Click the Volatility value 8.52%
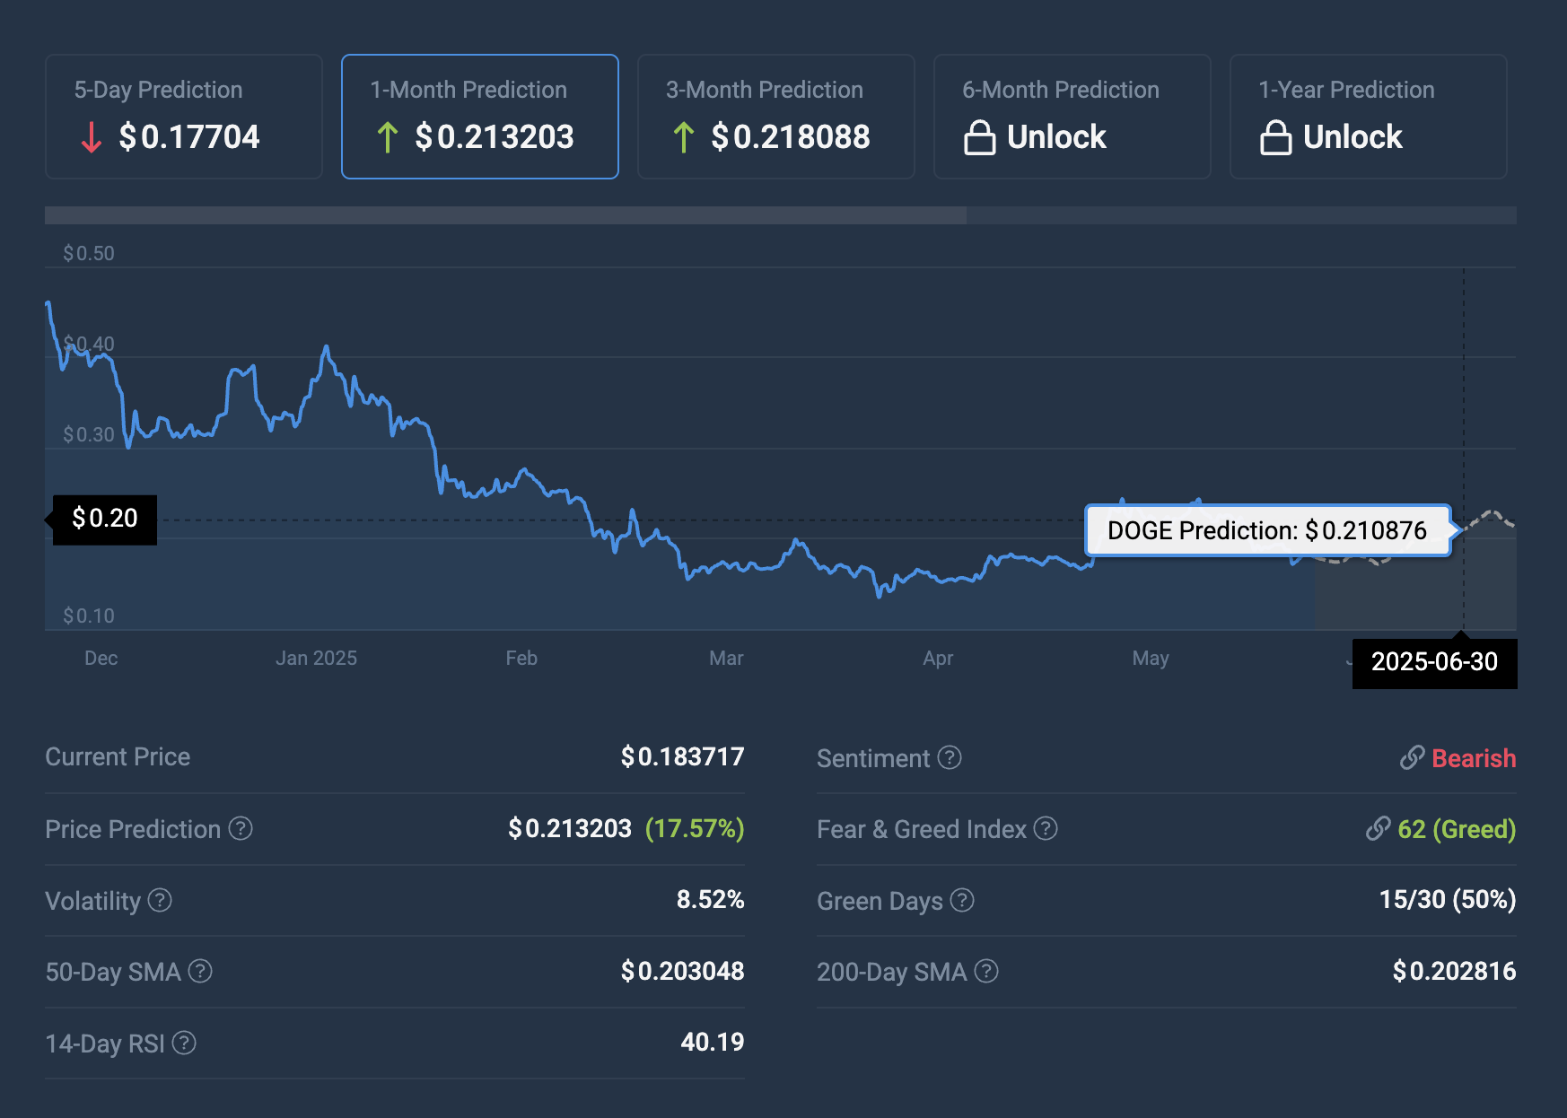The width and height of the screenshot is (1567, 1118). point(710,900)
